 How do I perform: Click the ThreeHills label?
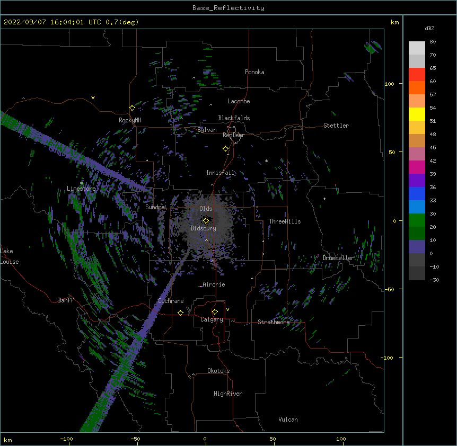point(285,221)
